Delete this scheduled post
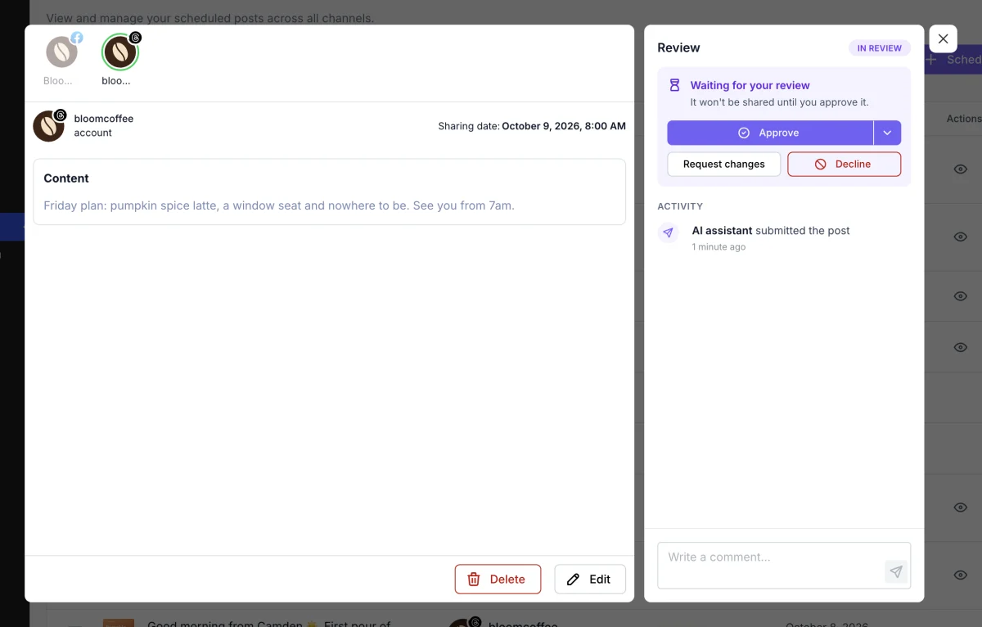This screenshot has width=982, height=627. (x=498, y=579)
